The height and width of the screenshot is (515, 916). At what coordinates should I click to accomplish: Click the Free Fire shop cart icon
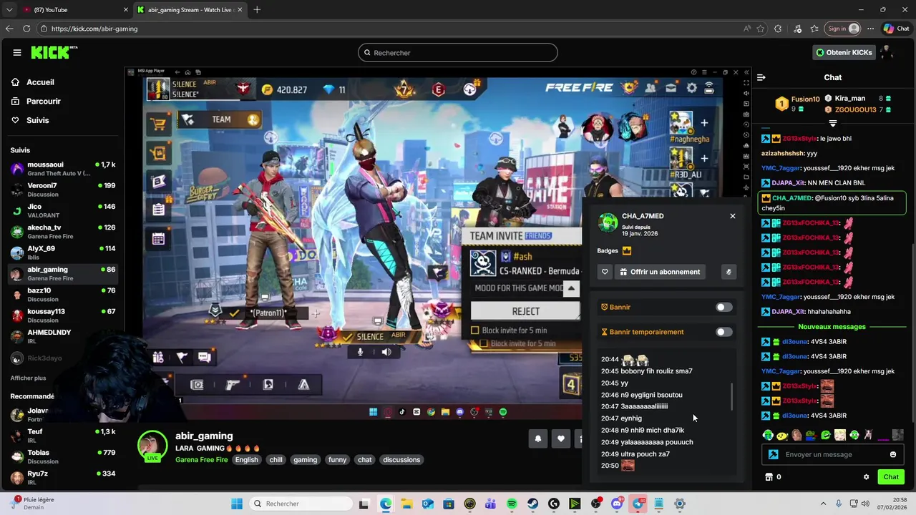pos(158,124)
